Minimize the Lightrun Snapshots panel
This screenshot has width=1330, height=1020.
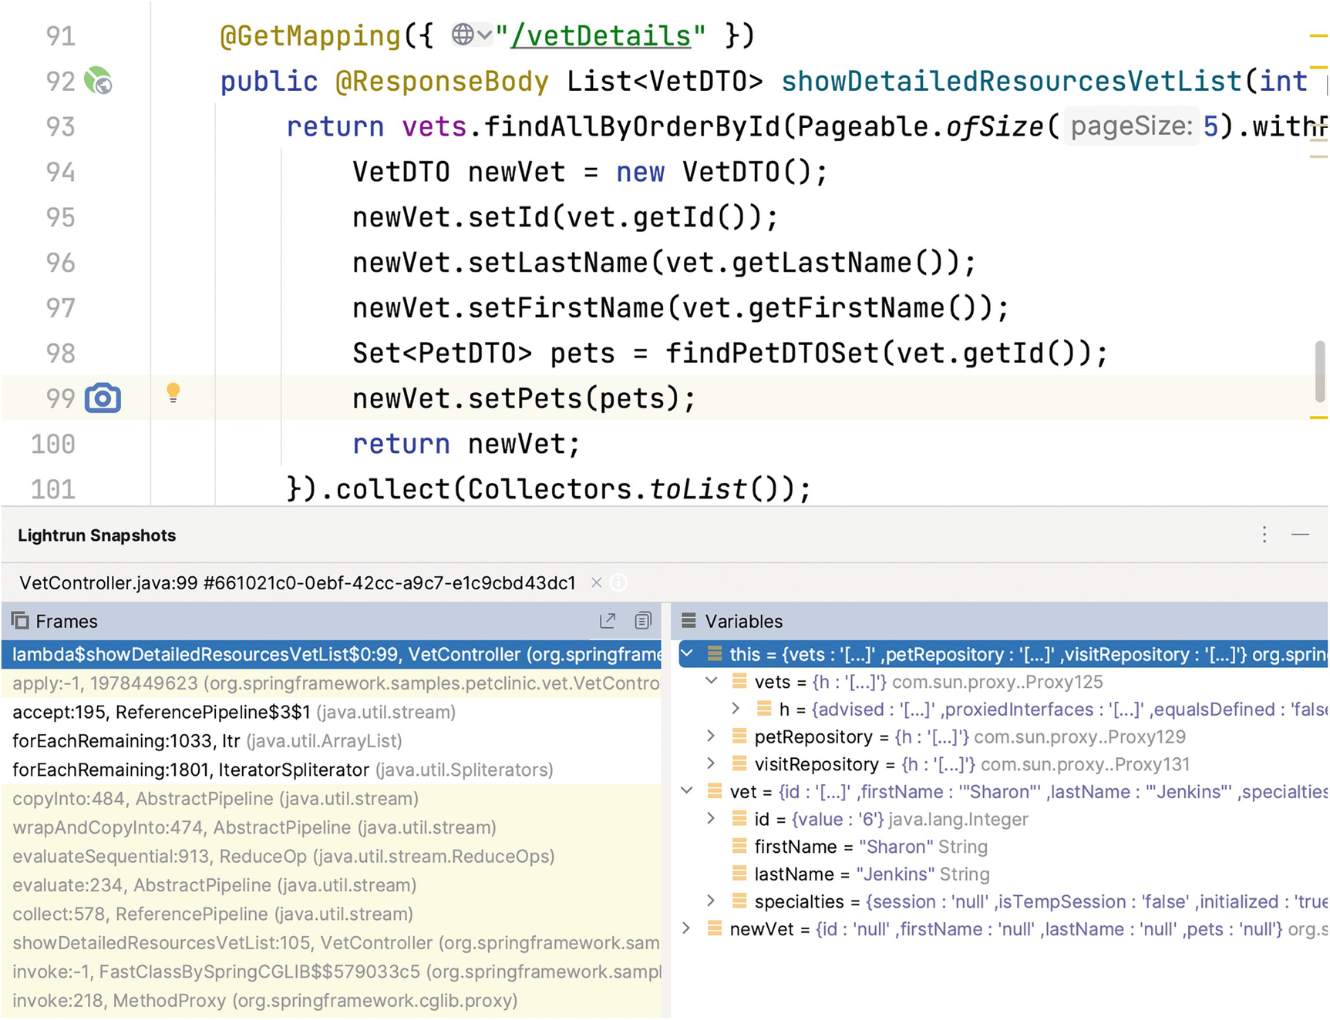[1300, 535]
